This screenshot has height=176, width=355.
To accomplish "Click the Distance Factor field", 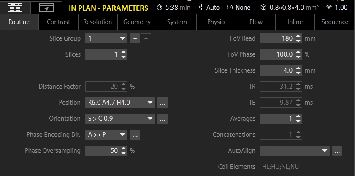I will tap(106, 87).
